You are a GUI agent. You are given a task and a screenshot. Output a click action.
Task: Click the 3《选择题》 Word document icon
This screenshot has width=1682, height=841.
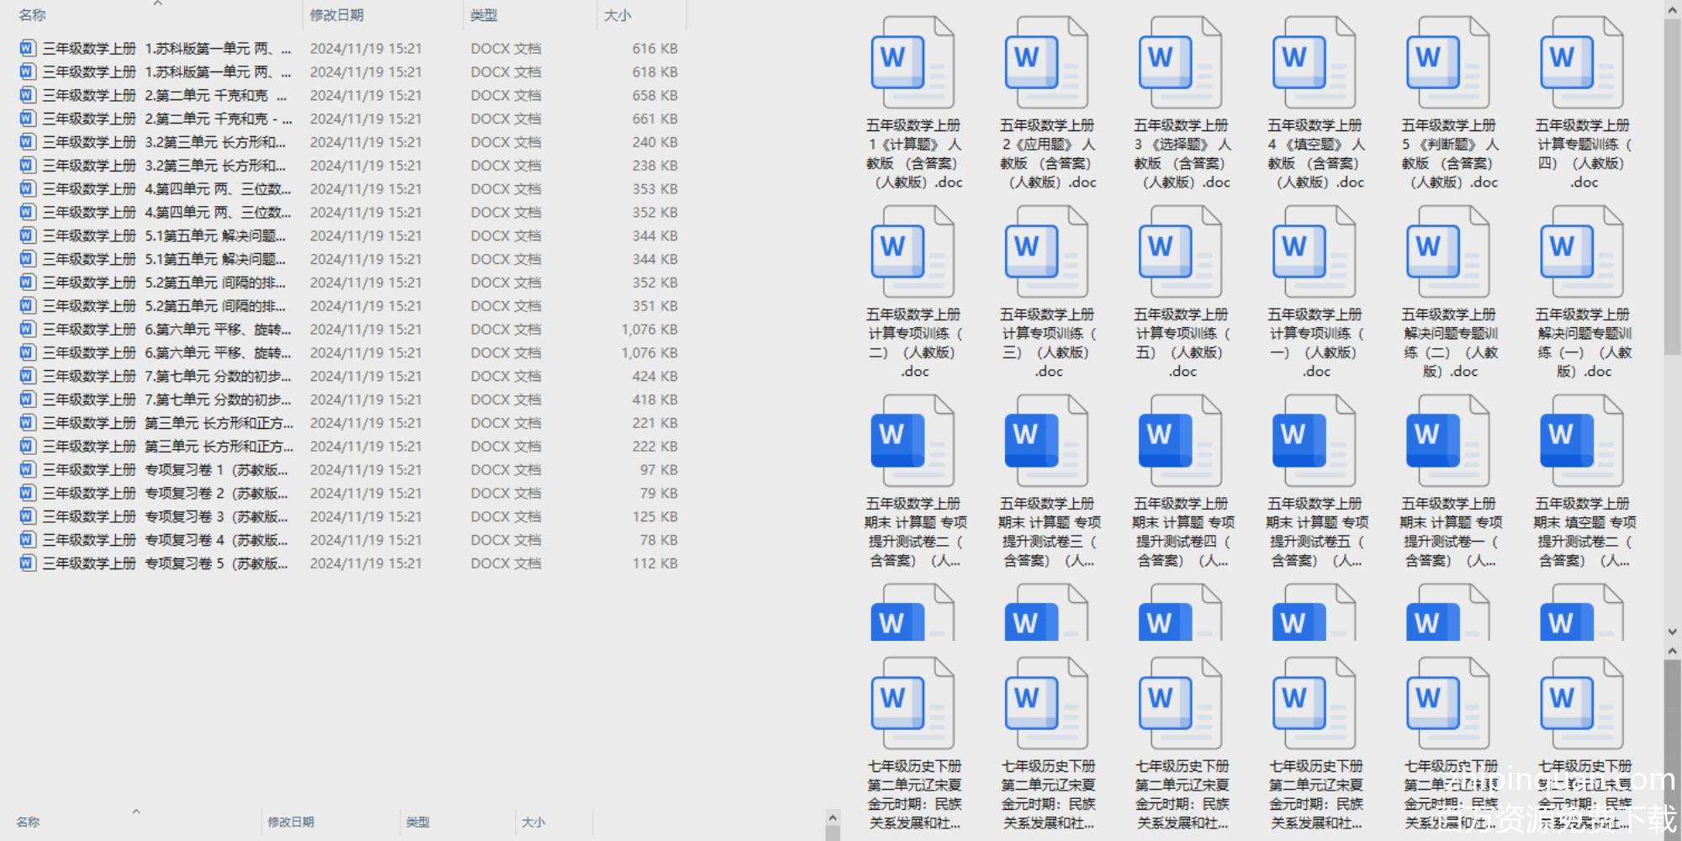(x=1179, y=63)
